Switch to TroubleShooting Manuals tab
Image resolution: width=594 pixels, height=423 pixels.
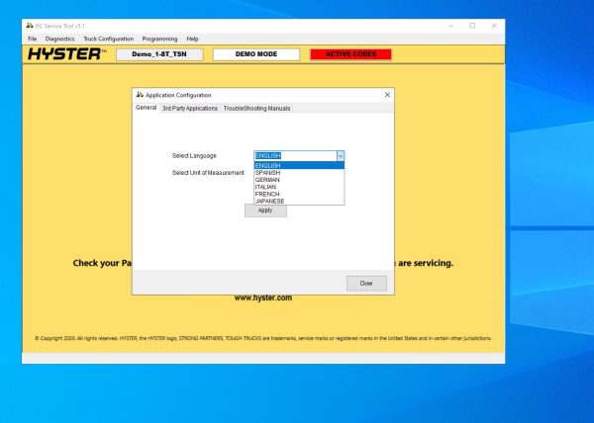[x=256, y=109]
